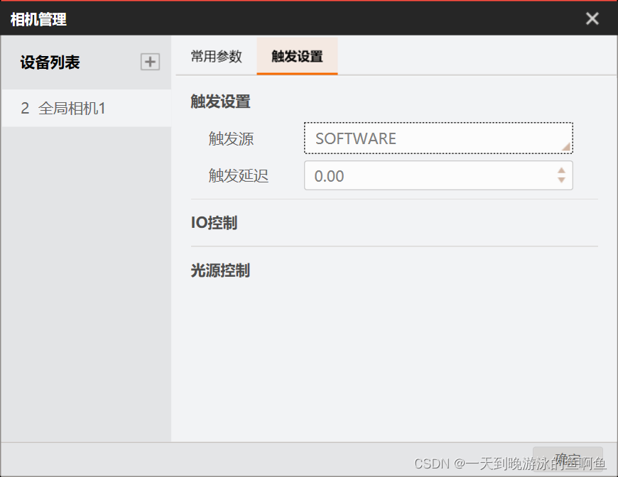Image resolution: width=618 pixels, height=477 pixels.
Task: Click the add device plus icon
Action: [x=150, y=62]
